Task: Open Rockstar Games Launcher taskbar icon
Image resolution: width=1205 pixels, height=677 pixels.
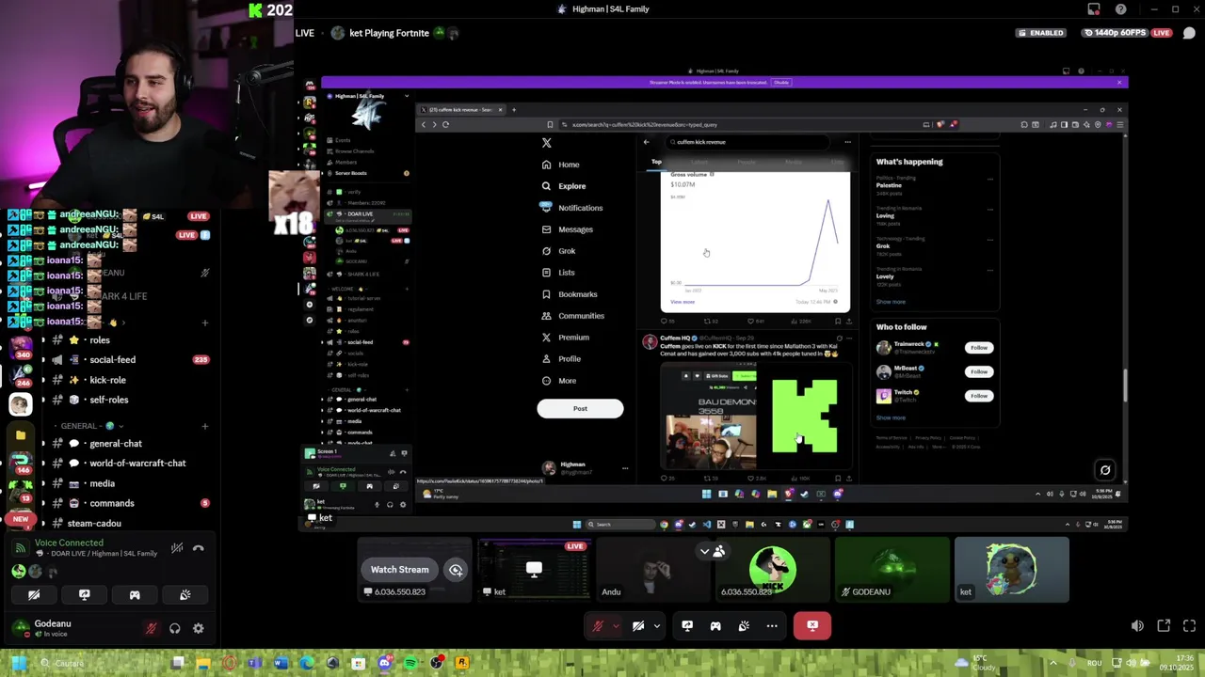Action: tap(462, 663)
